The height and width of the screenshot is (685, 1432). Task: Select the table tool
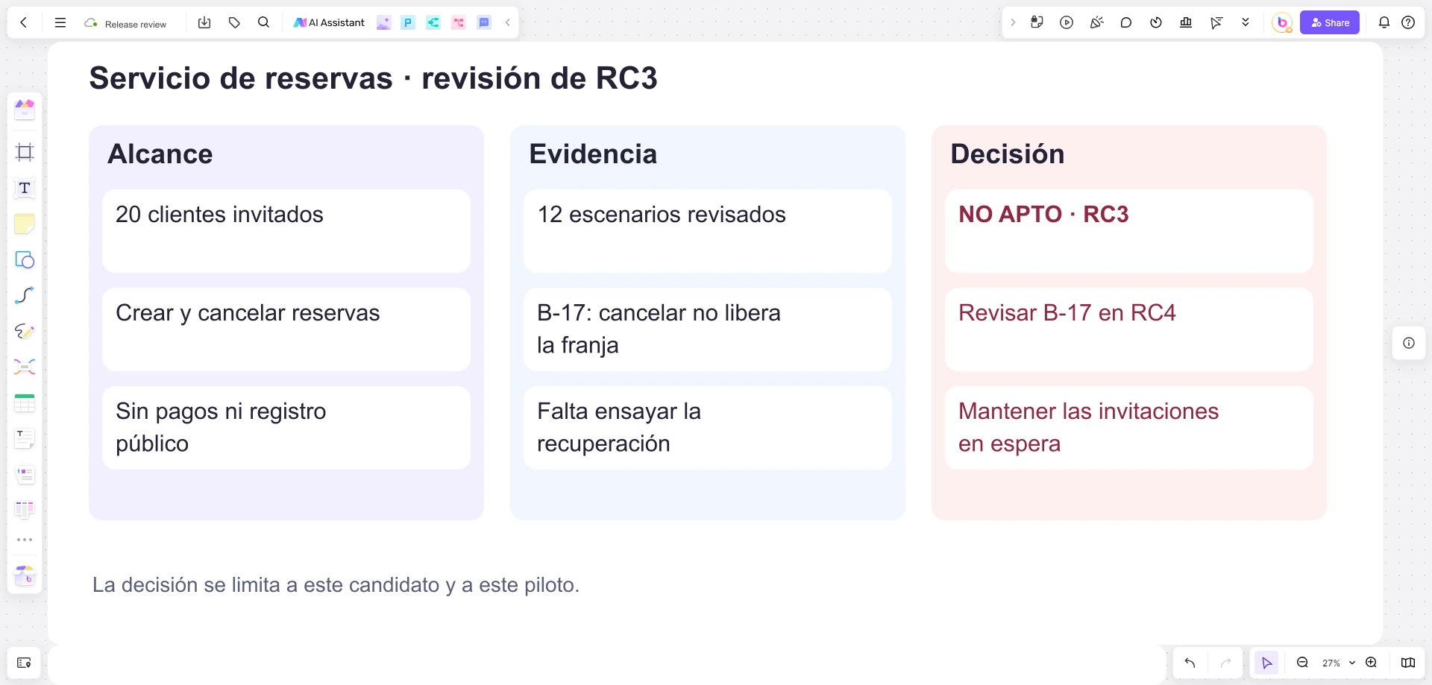[25, 403]
